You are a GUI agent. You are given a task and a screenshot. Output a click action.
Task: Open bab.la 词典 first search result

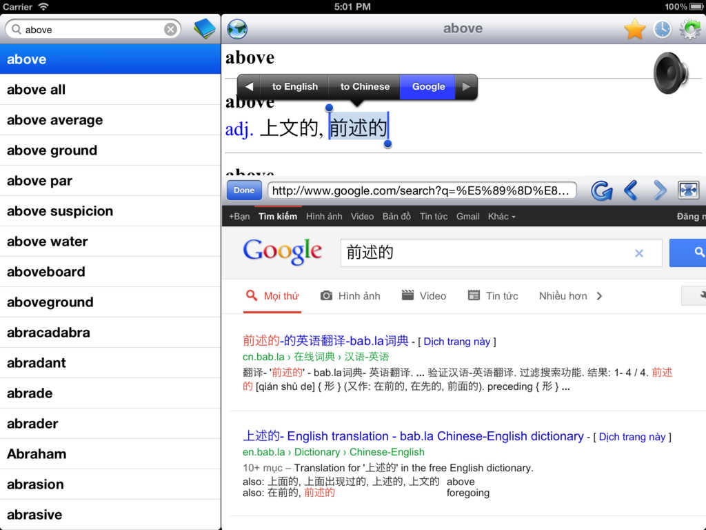tap(325, 341)
